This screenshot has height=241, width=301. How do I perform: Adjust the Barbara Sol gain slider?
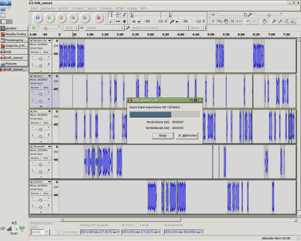[40, 59]
